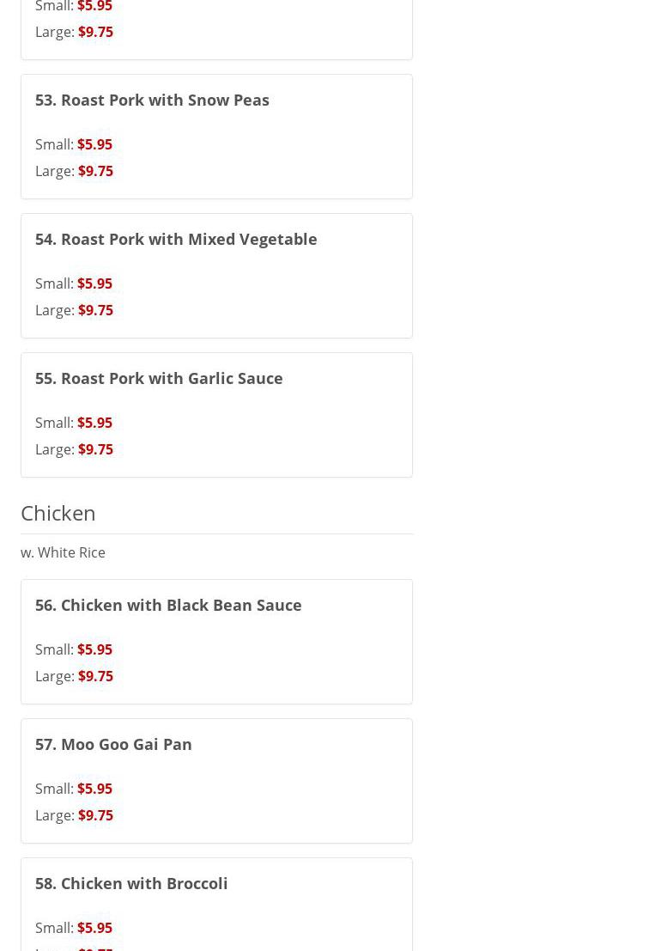Open the Moo Goo Gai Pan item
This screenshot has height=951, width=661.
[113, 744]
